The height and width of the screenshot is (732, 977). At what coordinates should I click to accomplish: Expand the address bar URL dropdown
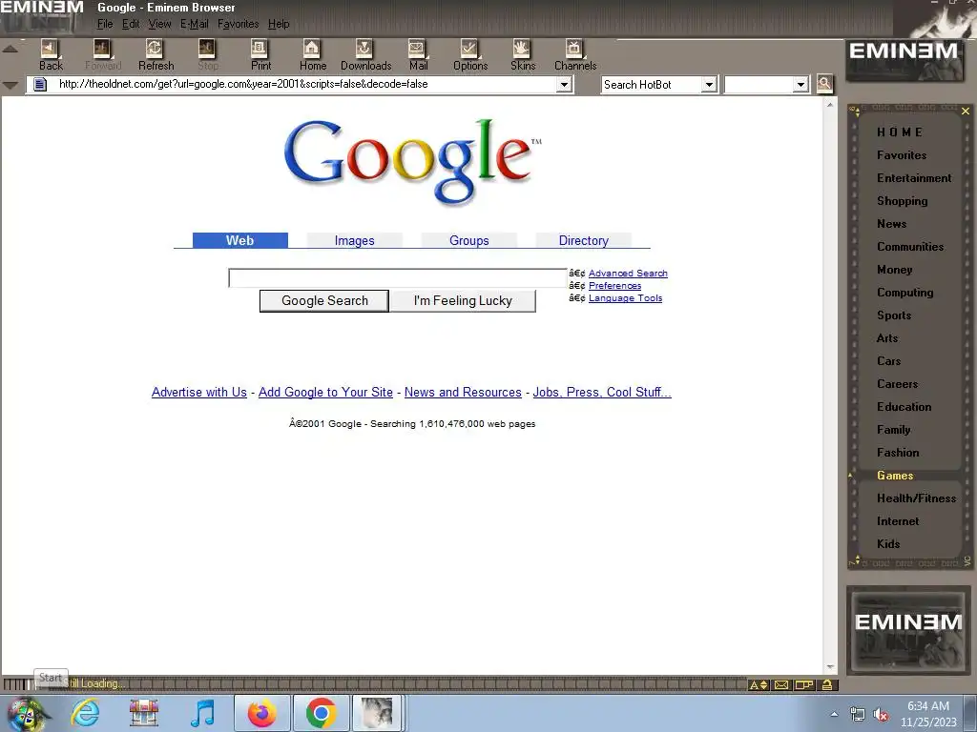564,85
